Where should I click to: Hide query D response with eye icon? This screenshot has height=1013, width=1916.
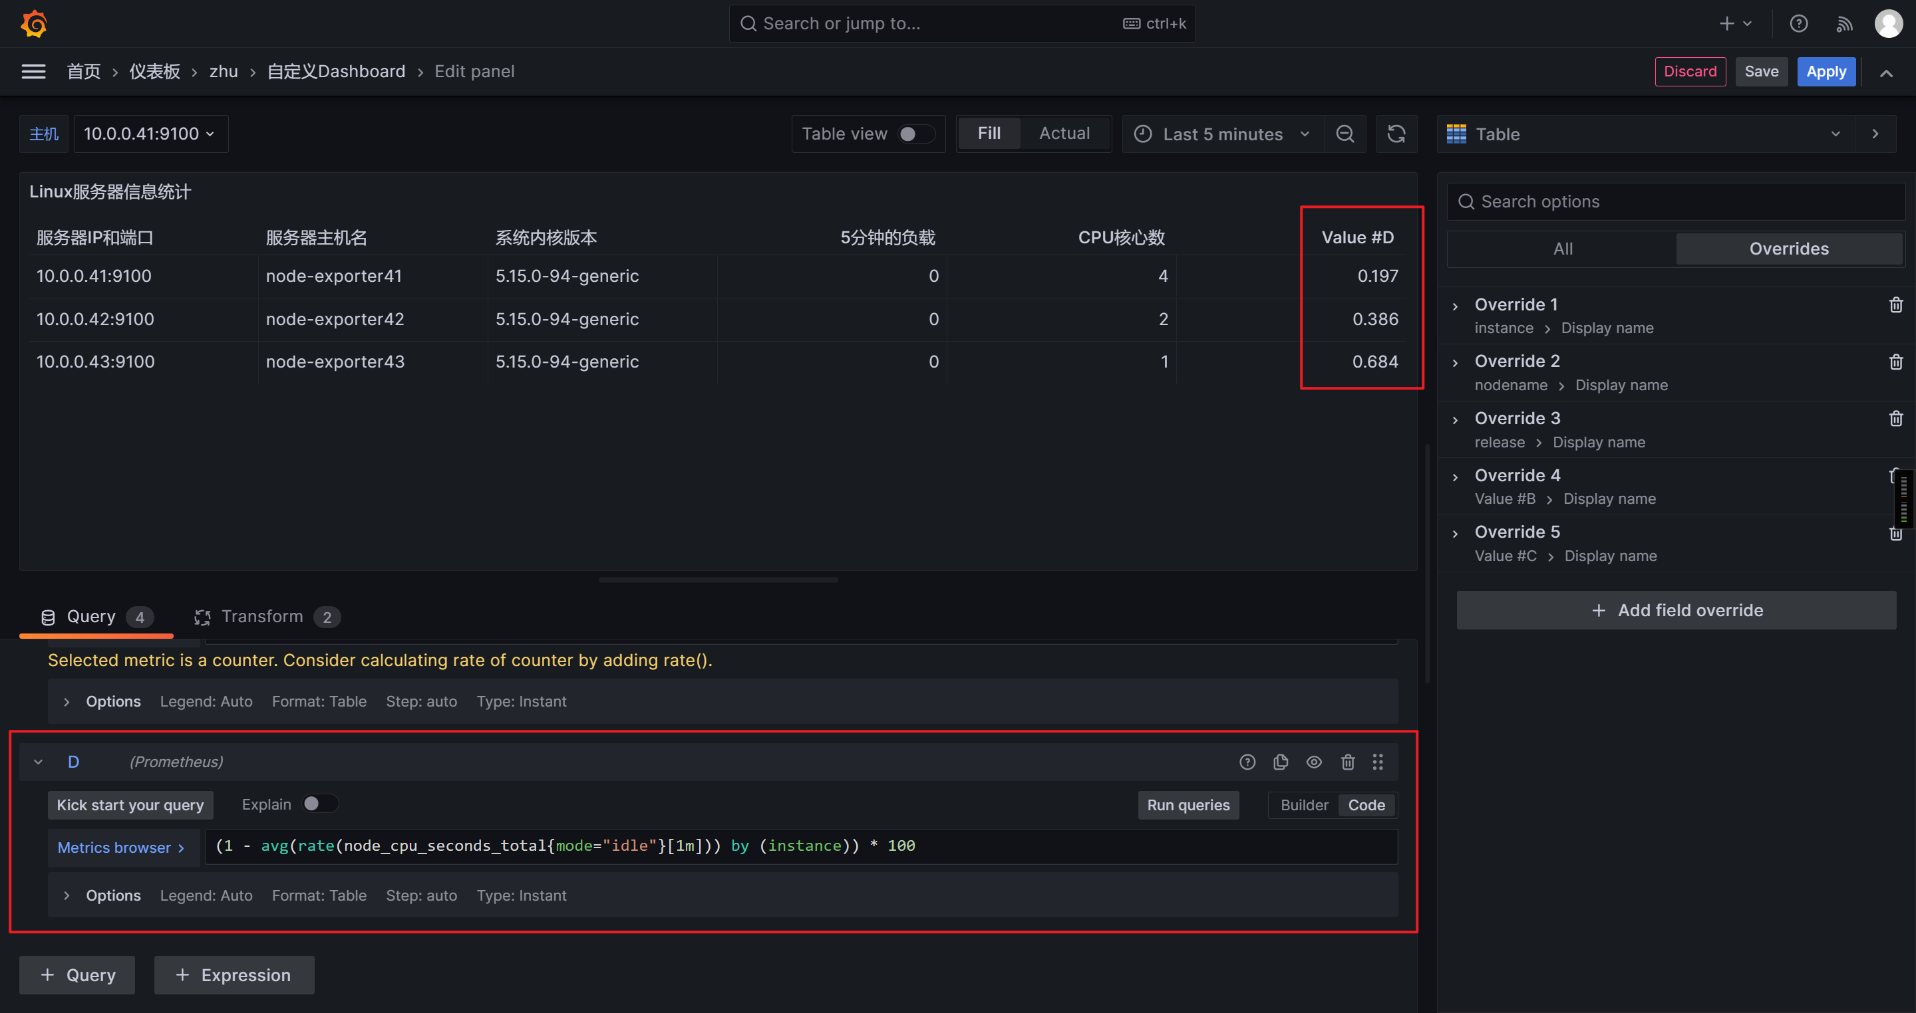click(1313, 762)
